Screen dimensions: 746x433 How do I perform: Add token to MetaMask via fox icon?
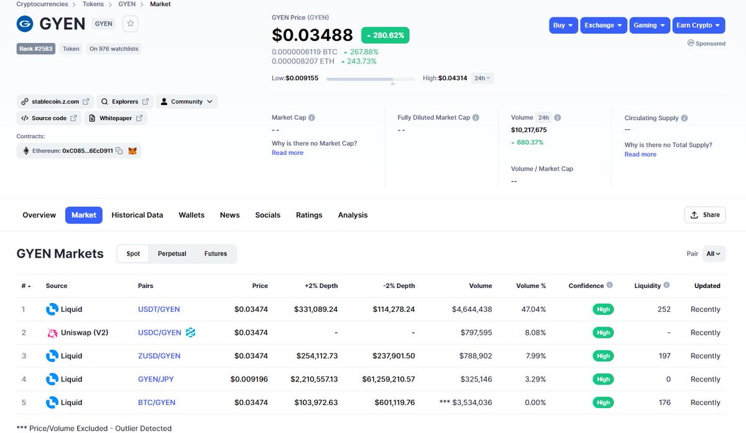click(132, 151)
